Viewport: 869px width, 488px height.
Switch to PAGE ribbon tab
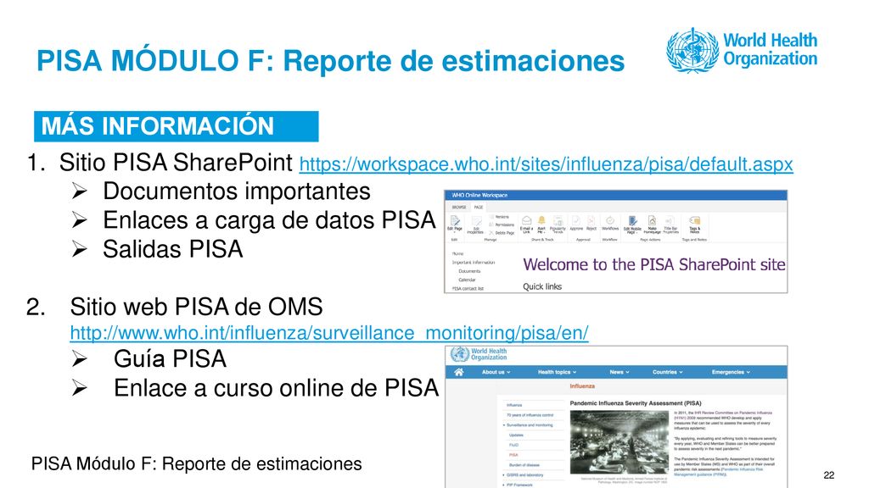coord(479,208)
